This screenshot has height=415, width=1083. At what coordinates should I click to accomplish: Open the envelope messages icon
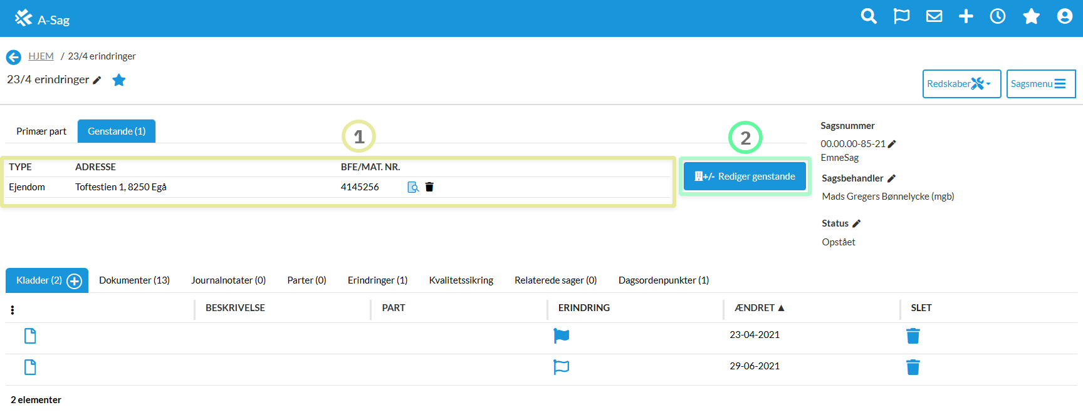(934, 16)
